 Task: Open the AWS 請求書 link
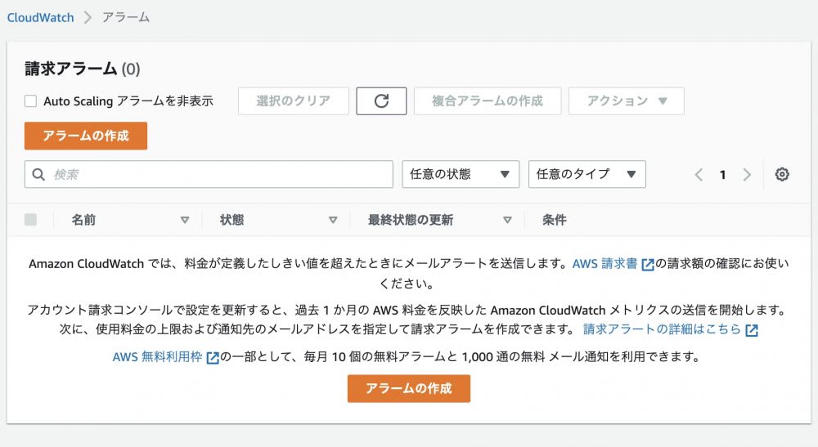pos(605,264)
